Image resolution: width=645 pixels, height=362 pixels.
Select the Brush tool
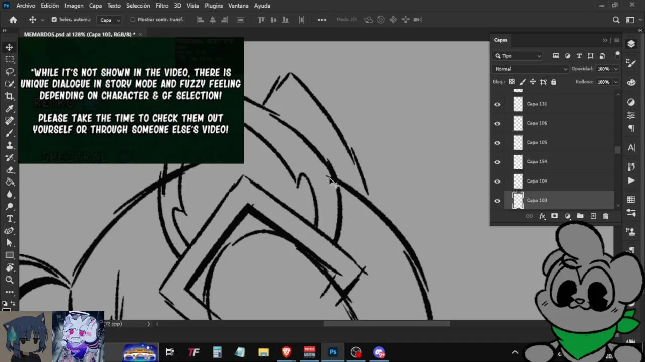10,133
